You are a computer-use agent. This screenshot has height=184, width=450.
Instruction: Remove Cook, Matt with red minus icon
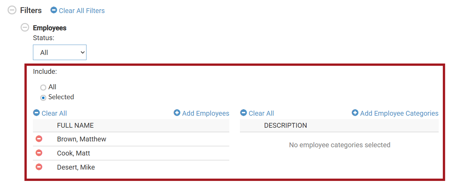pos(39,153)
